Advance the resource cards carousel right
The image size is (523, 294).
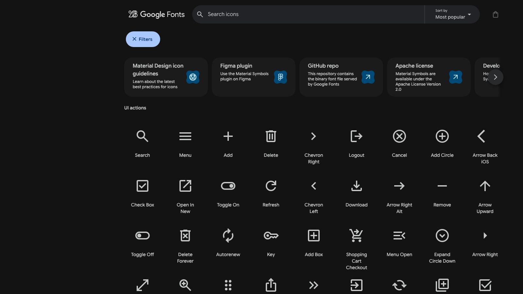[x=496, y=77]
